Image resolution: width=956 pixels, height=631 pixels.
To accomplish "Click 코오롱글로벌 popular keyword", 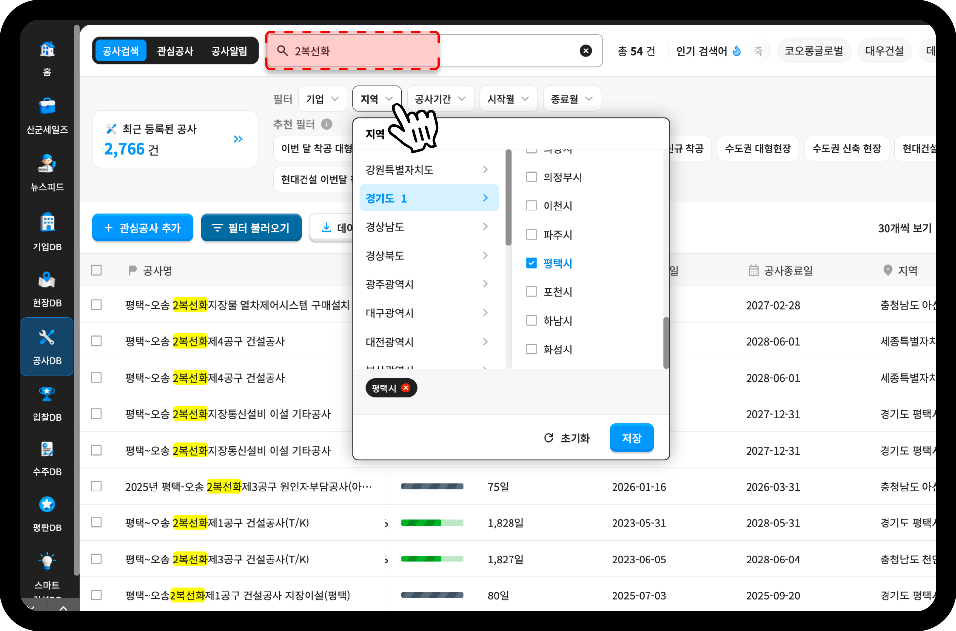I will click(x=814, y=51).
